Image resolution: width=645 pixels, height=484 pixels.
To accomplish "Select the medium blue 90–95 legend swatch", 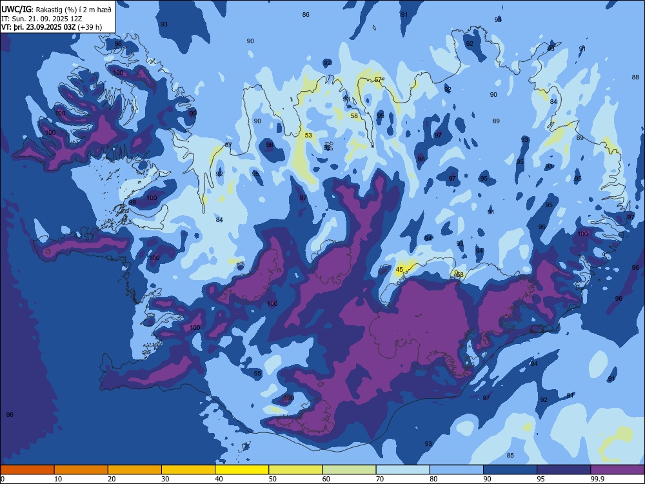I will [510, 470].
